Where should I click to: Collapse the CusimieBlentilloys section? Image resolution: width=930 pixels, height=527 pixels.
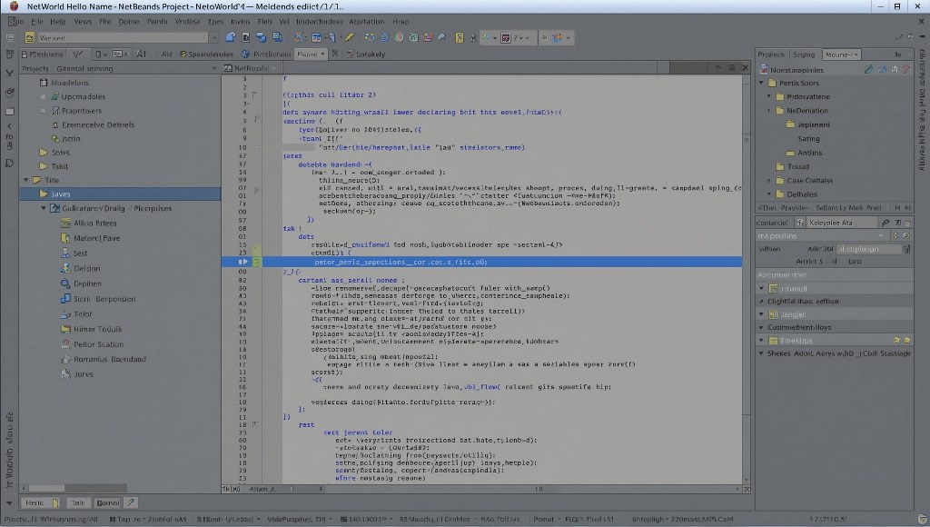click(762, 327)
